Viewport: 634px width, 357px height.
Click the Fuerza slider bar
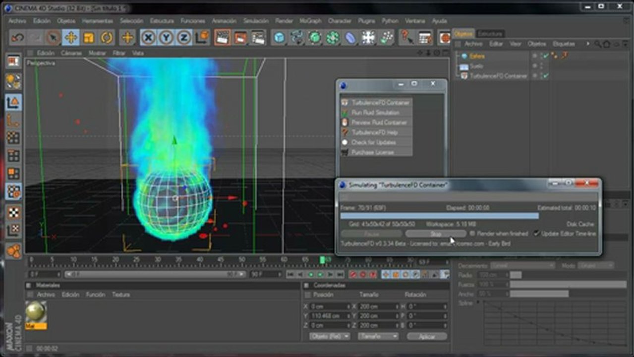[568, 285]
